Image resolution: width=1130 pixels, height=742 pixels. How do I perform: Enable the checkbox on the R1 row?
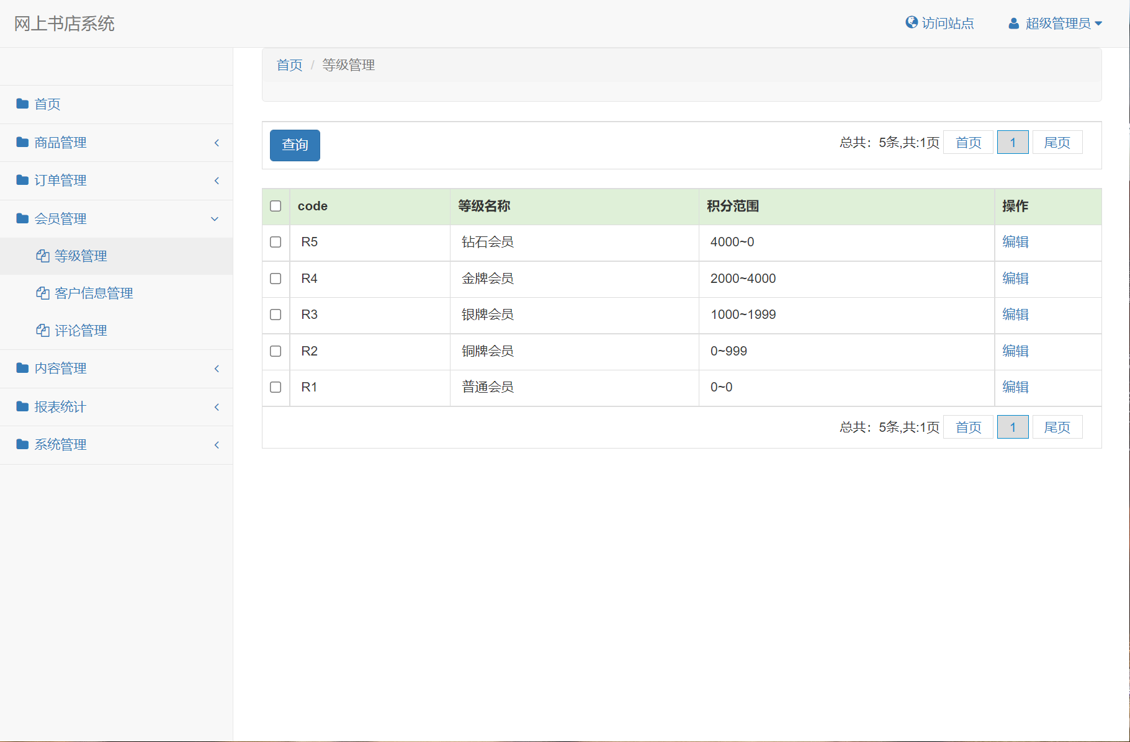276,387
